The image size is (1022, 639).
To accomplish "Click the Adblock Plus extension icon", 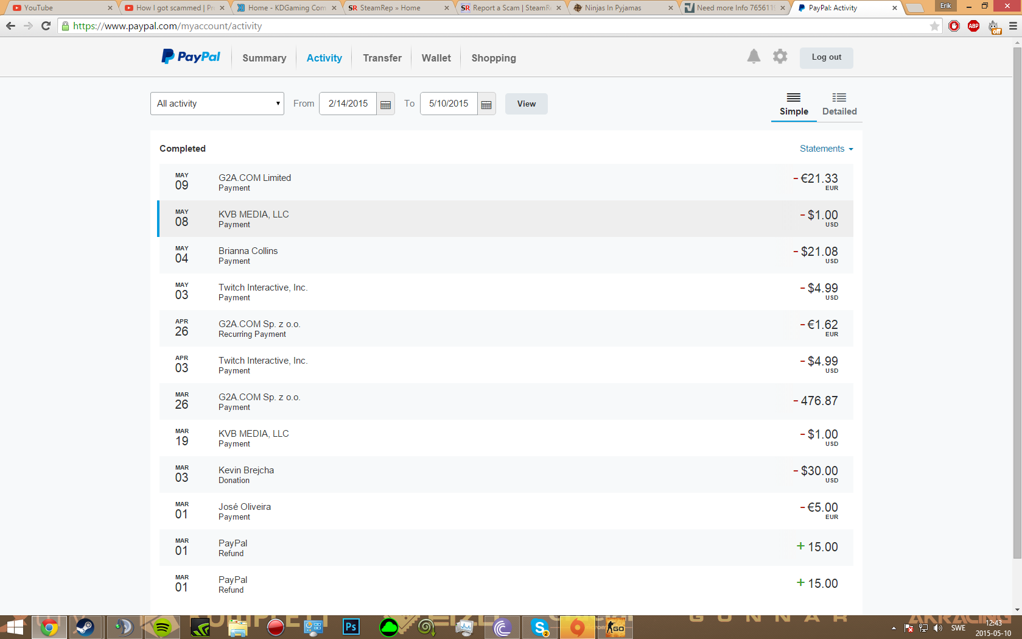I will (973, 26).
